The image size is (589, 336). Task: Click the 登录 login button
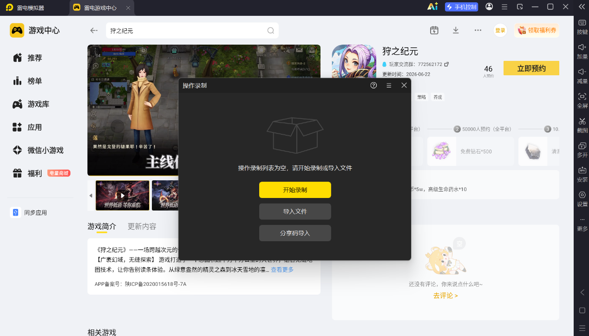pos(500,30)
